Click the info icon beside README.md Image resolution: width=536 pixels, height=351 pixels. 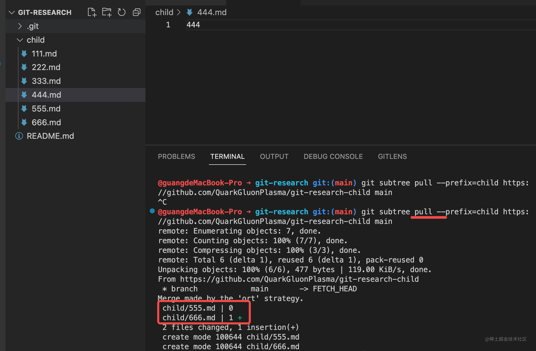(19, 136)
